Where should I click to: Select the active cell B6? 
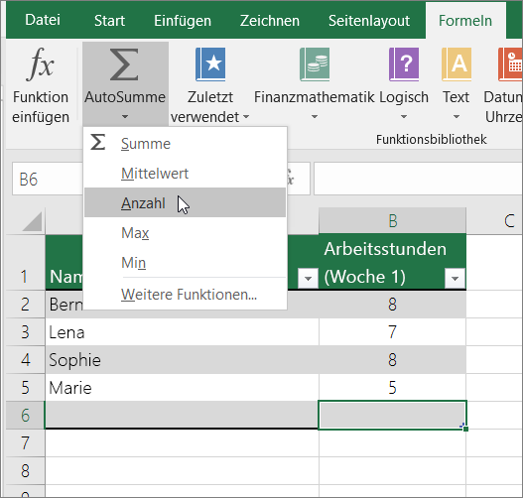click(393, 415)
